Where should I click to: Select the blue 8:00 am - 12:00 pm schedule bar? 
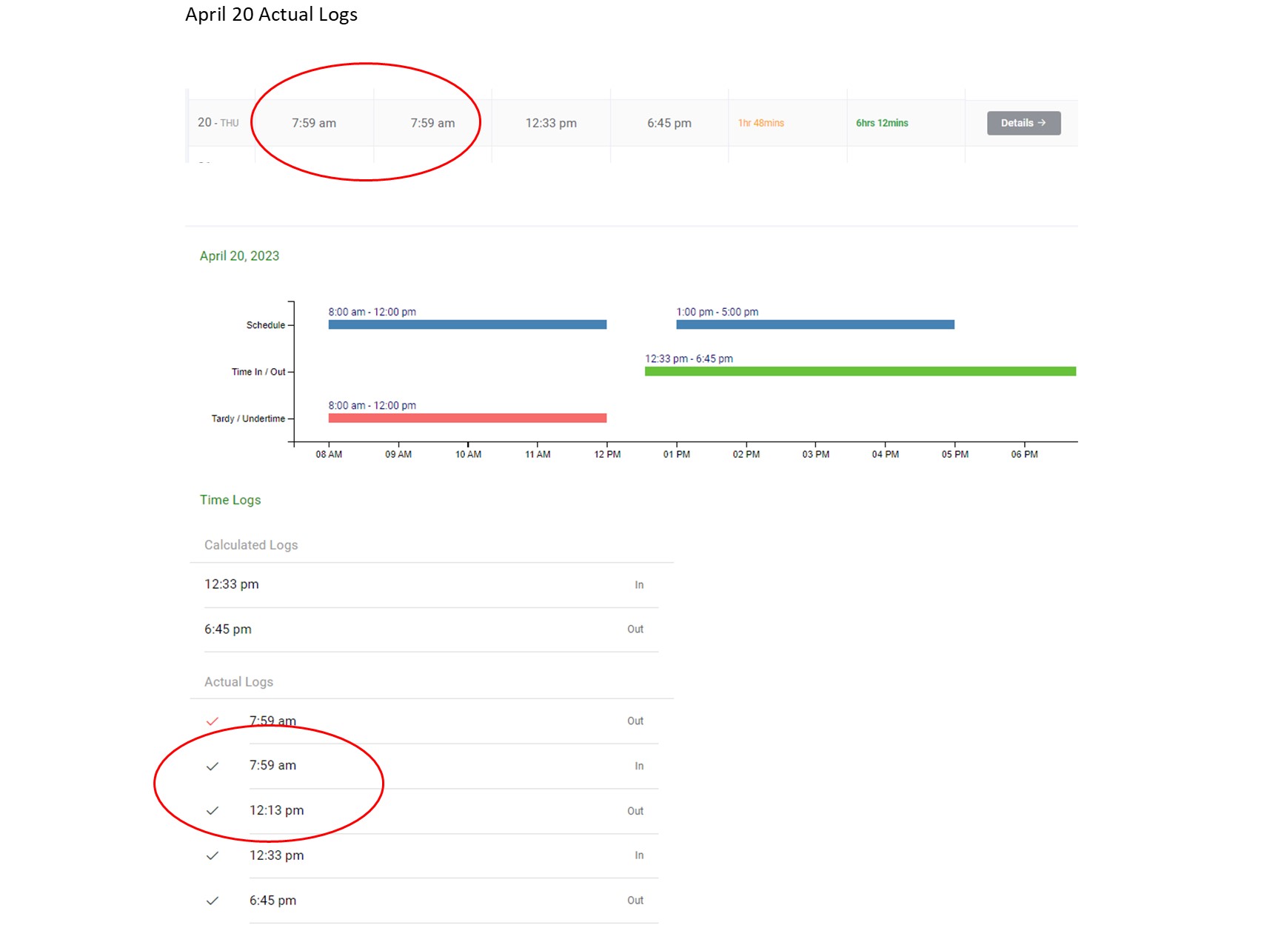467,324
